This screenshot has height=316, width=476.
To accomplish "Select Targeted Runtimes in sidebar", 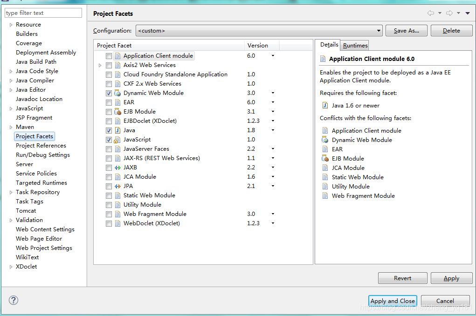I will [41, 183].
